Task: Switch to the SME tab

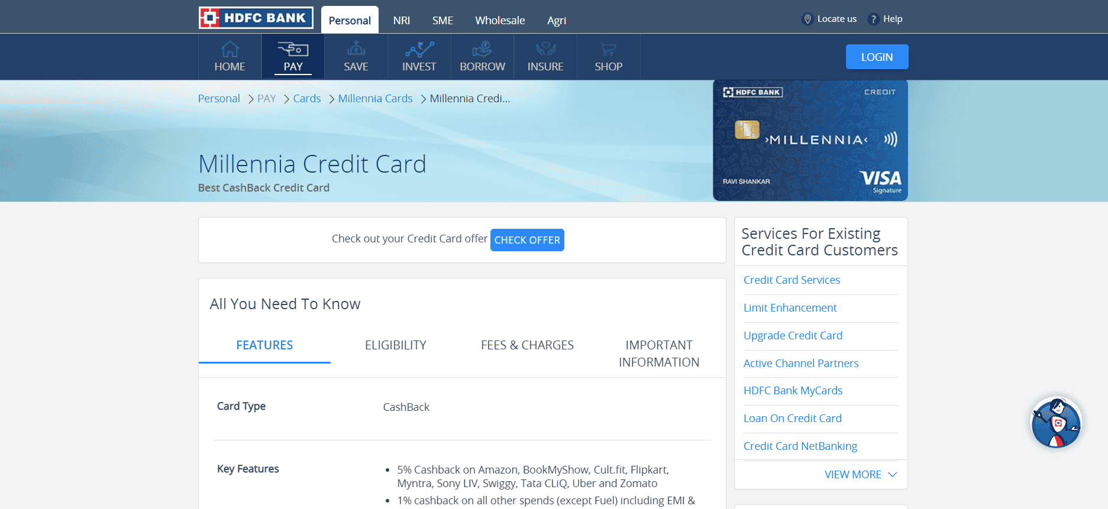Action: [442, 20]
